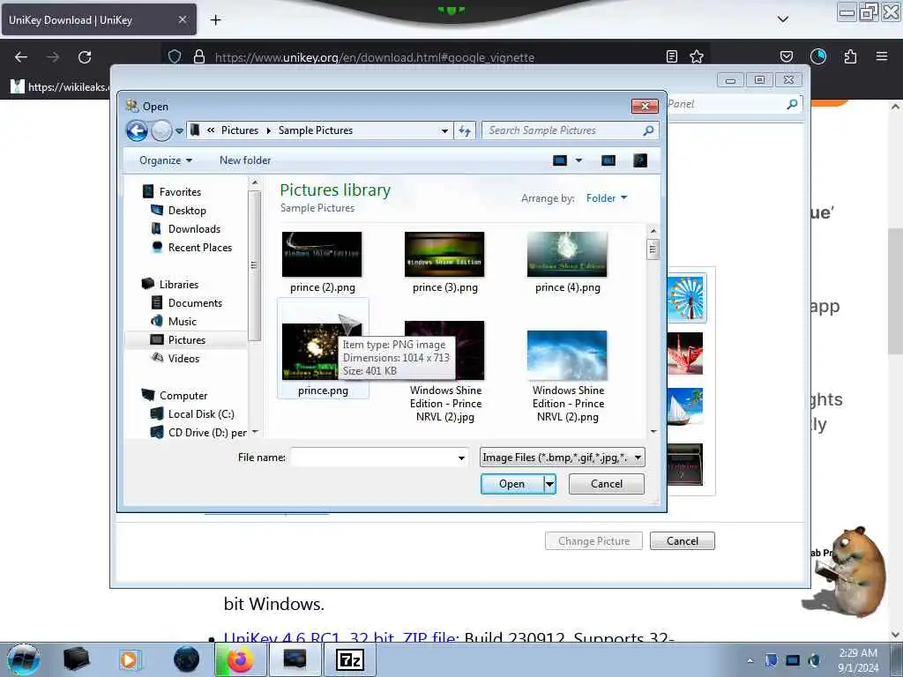Open Documents library
The width and height of the screenshot is (903, 677).
click(x=195, y=303)
